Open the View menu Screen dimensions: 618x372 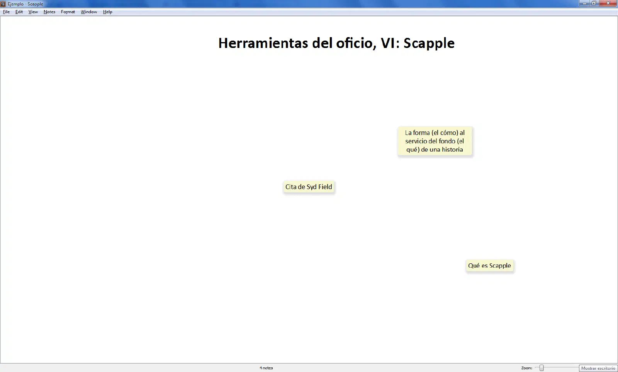pyautogui.click(x=33, y=12)
